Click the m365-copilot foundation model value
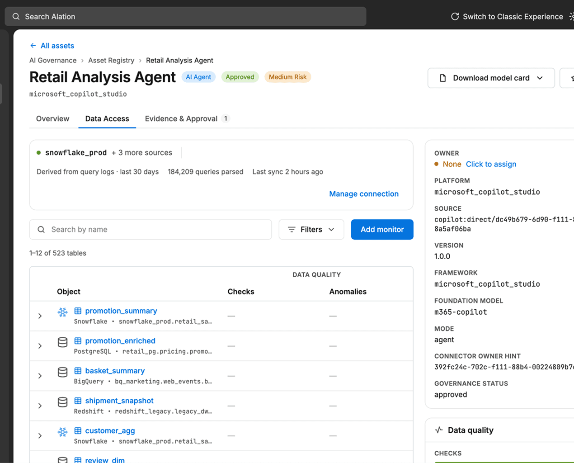 pos(461,312)
